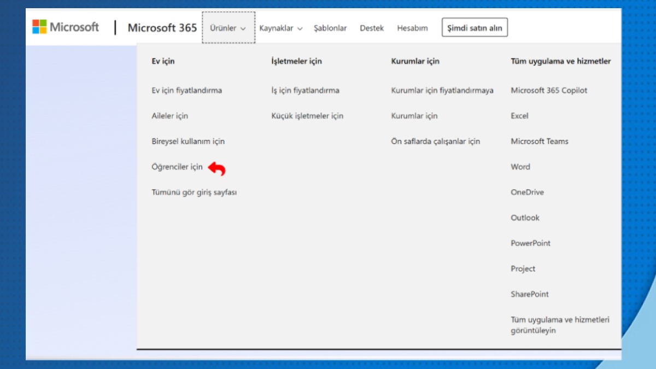The width and height of the screenshot is (656, 369).
Task: Select Outlook from the apps list
Action: click(525, 218)
